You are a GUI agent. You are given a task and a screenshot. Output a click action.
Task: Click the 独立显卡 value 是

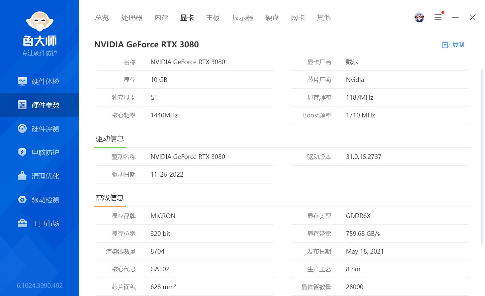(153, 98)
